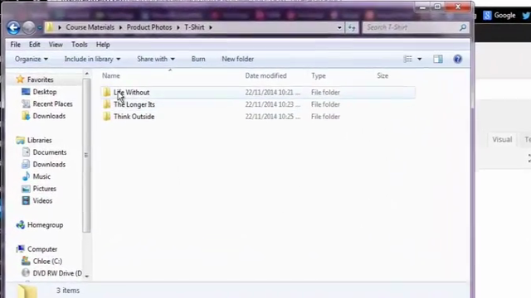This screenshot has height=298, width=531.
Task: Click the Twitter bird icon in browser
Action: pos(526,15)
